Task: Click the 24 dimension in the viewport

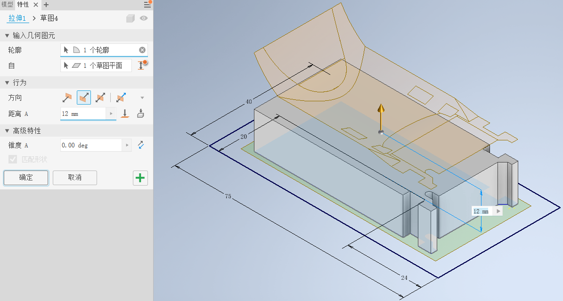Action: (404, 277)
